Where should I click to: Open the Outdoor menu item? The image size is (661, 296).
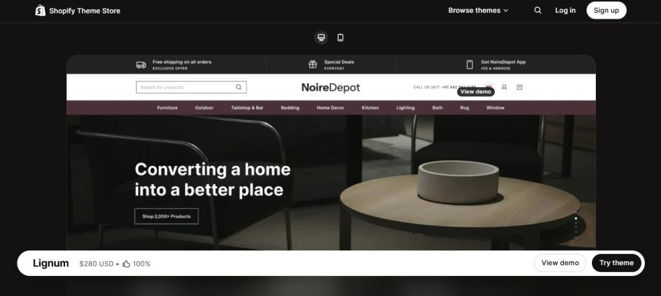click(204, 108)
